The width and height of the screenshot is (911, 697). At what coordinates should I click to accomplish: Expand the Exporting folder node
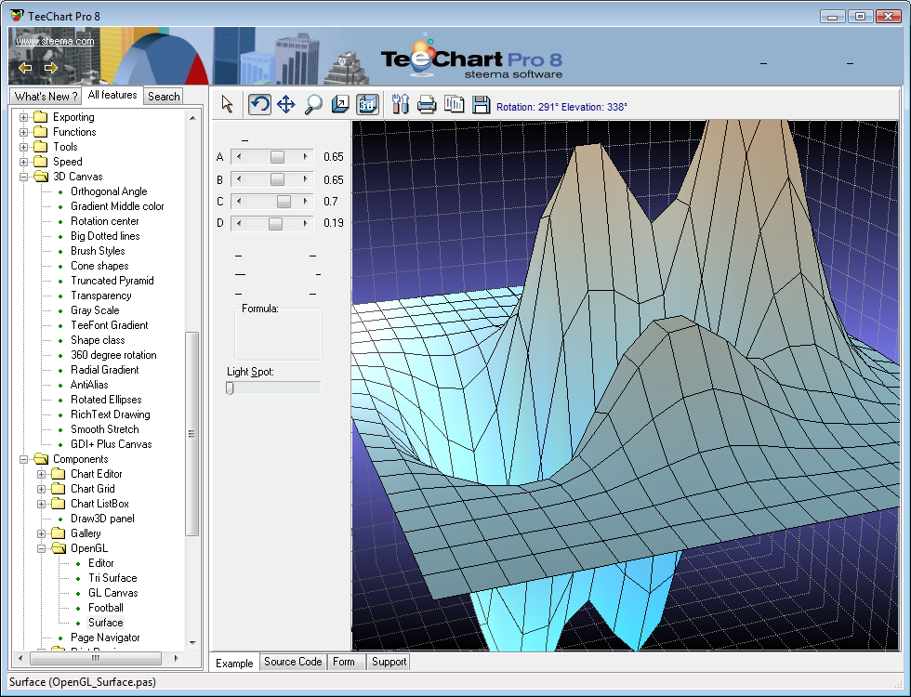[x=24, y=117]
